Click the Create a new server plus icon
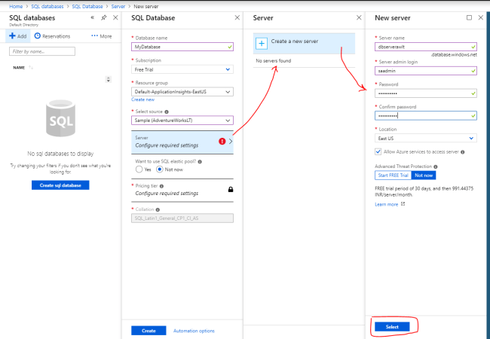Screen dimensions: 490x339 coord(262,44)
